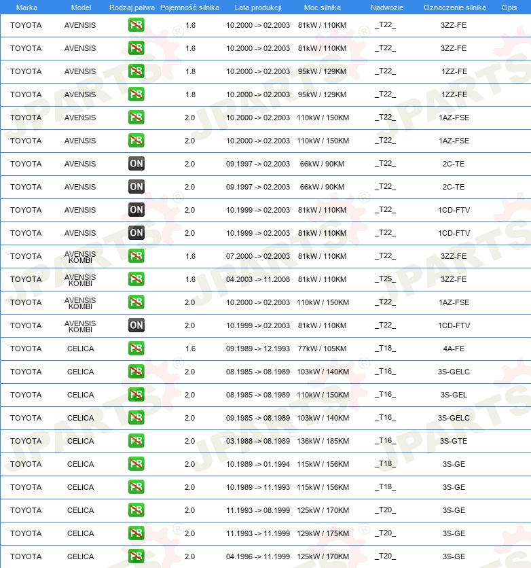Click the Model column header
Screen dimensions: 531x568
click(81, 7)
